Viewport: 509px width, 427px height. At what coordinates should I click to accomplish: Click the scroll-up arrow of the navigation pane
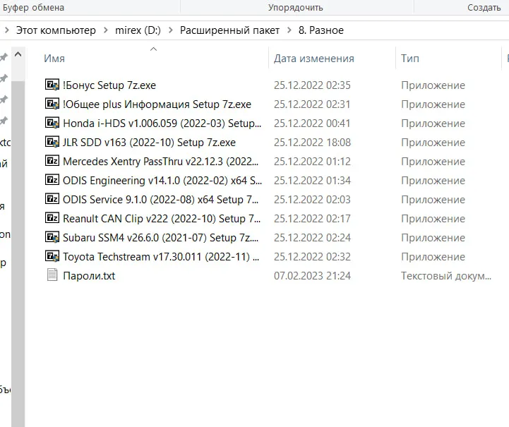18,54
